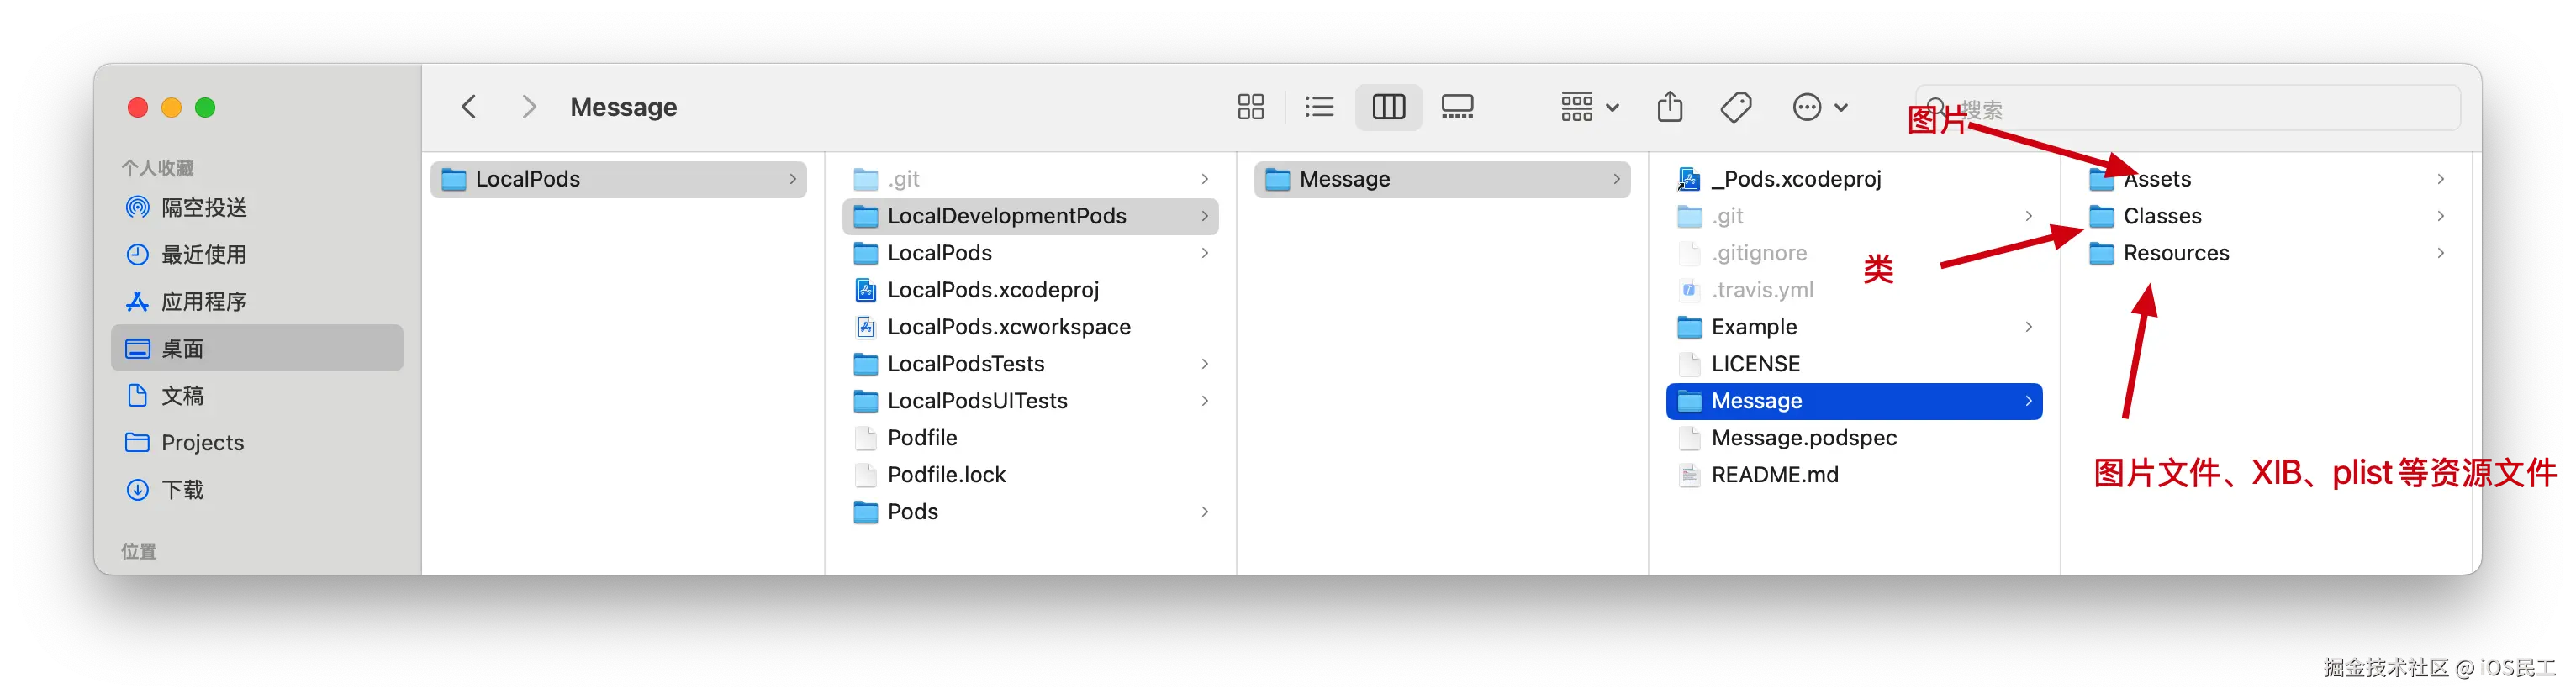Open the Projects sidebar folder
The height and width of the screenshot is (699, 2576).
202,443
